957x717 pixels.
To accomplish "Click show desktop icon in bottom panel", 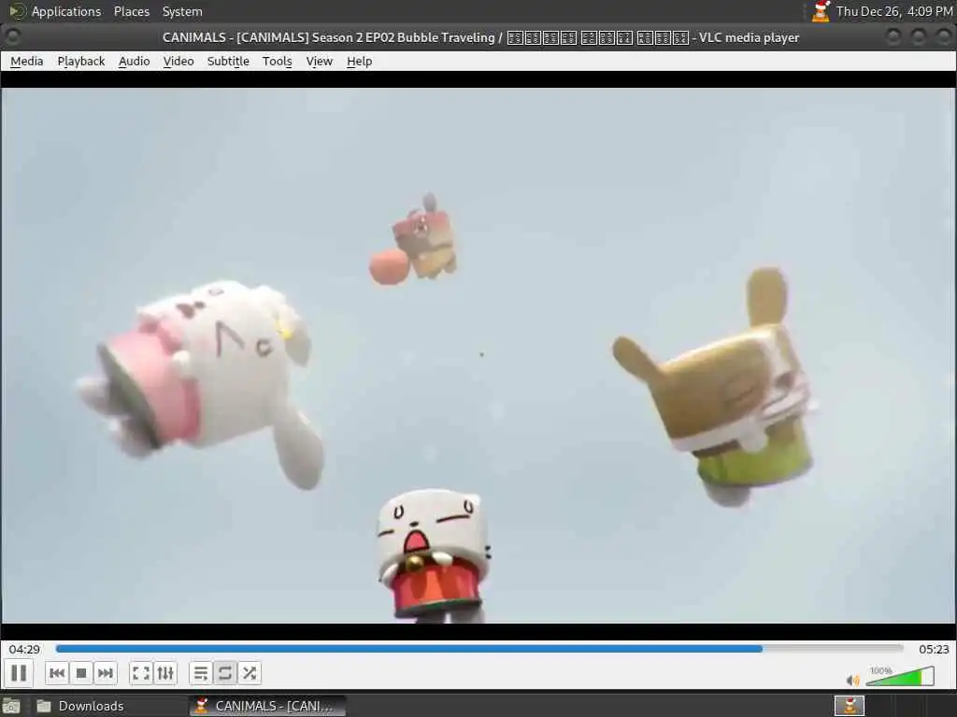I will [11, 706].
